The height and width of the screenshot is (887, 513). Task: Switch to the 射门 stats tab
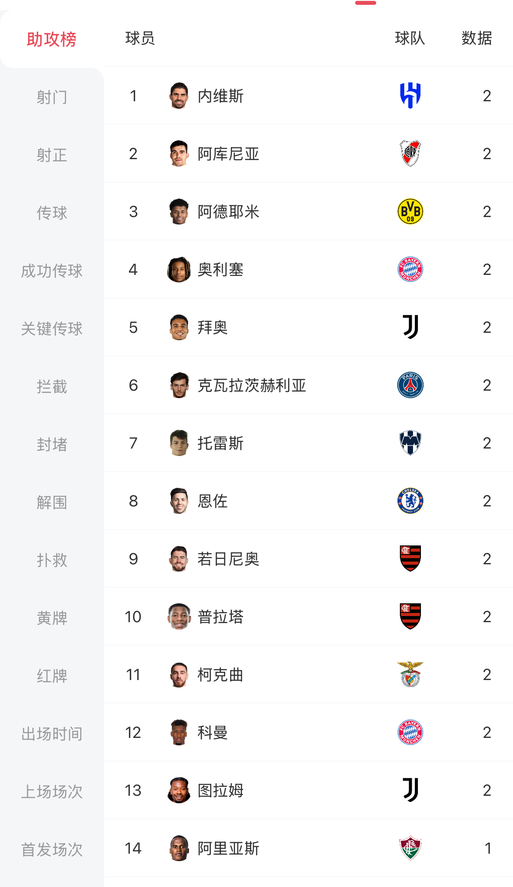[x=52, y=97]
